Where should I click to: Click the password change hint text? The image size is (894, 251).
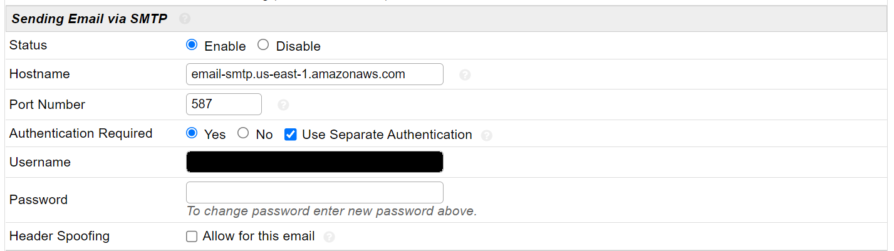(x=331, y=212)
